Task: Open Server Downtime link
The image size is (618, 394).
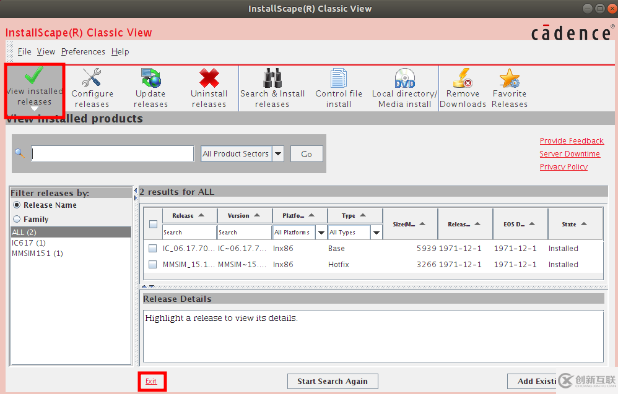Action: (x=570, y=154)
